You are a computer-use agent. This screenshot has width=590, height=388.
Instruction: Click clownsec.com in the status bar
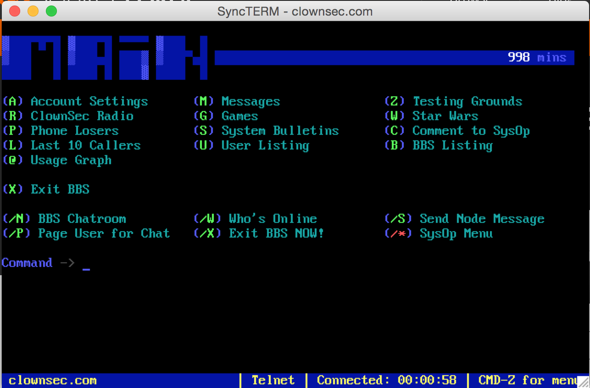(53, 380)
